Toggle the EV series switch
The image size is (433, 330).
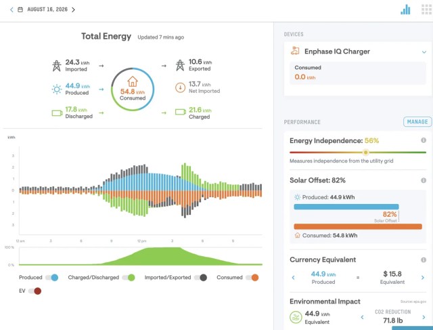pos(35,291)
